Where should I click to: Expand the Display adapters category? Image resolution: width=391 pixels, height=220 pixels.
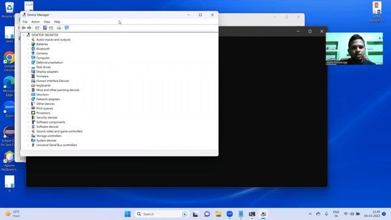click(x=29, y=71)
